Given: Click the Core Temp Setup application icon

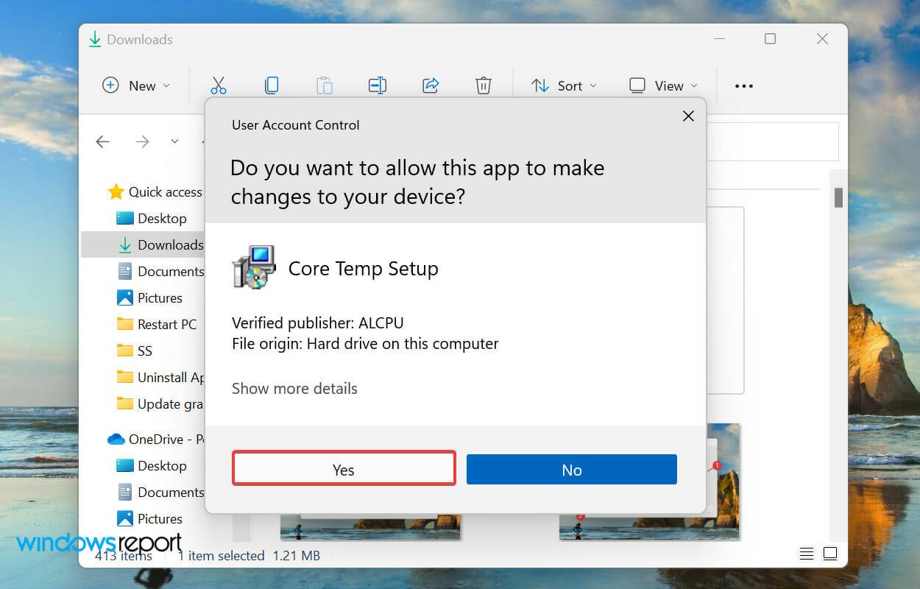Looking at the screenshot, I should (x=253, y=267).
